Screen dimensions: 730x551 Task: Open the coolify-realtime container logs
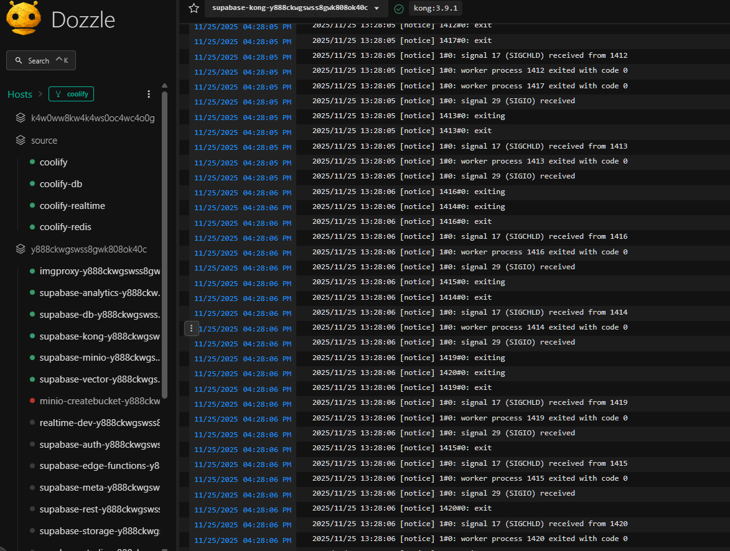pos(72,206)
